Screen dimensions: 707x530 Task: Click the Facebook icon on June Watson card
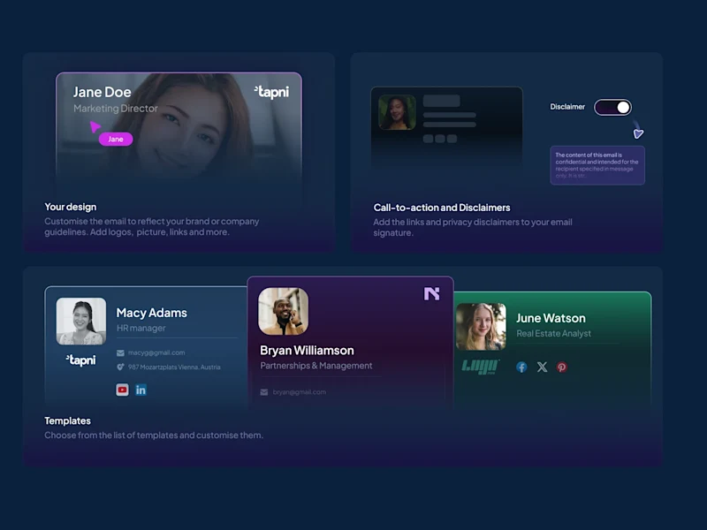(x=521, y=367)
